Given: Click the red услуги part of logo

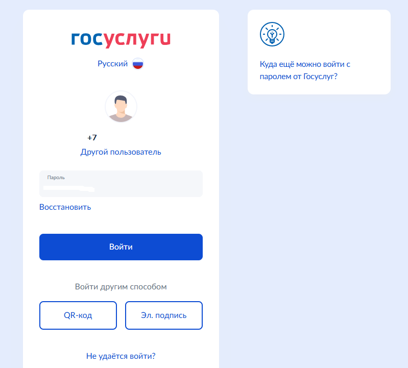Looking at the screenshot, I should 137,40.
